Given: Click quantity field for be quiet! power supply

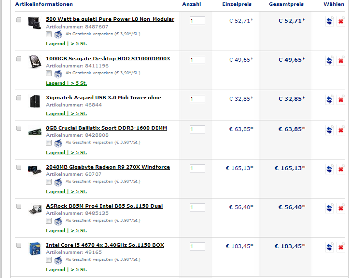Looking at the screenshot, I should tap(197, 21).
